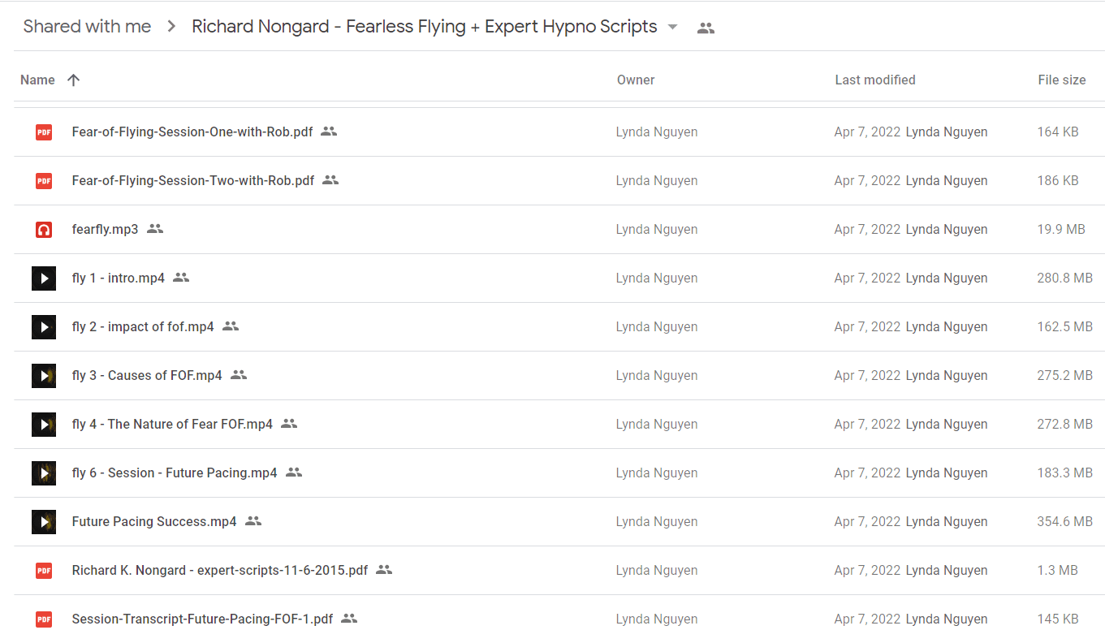Click the PDF icon for Richard K. Nongard expert-scripts file

coord(44,570)
